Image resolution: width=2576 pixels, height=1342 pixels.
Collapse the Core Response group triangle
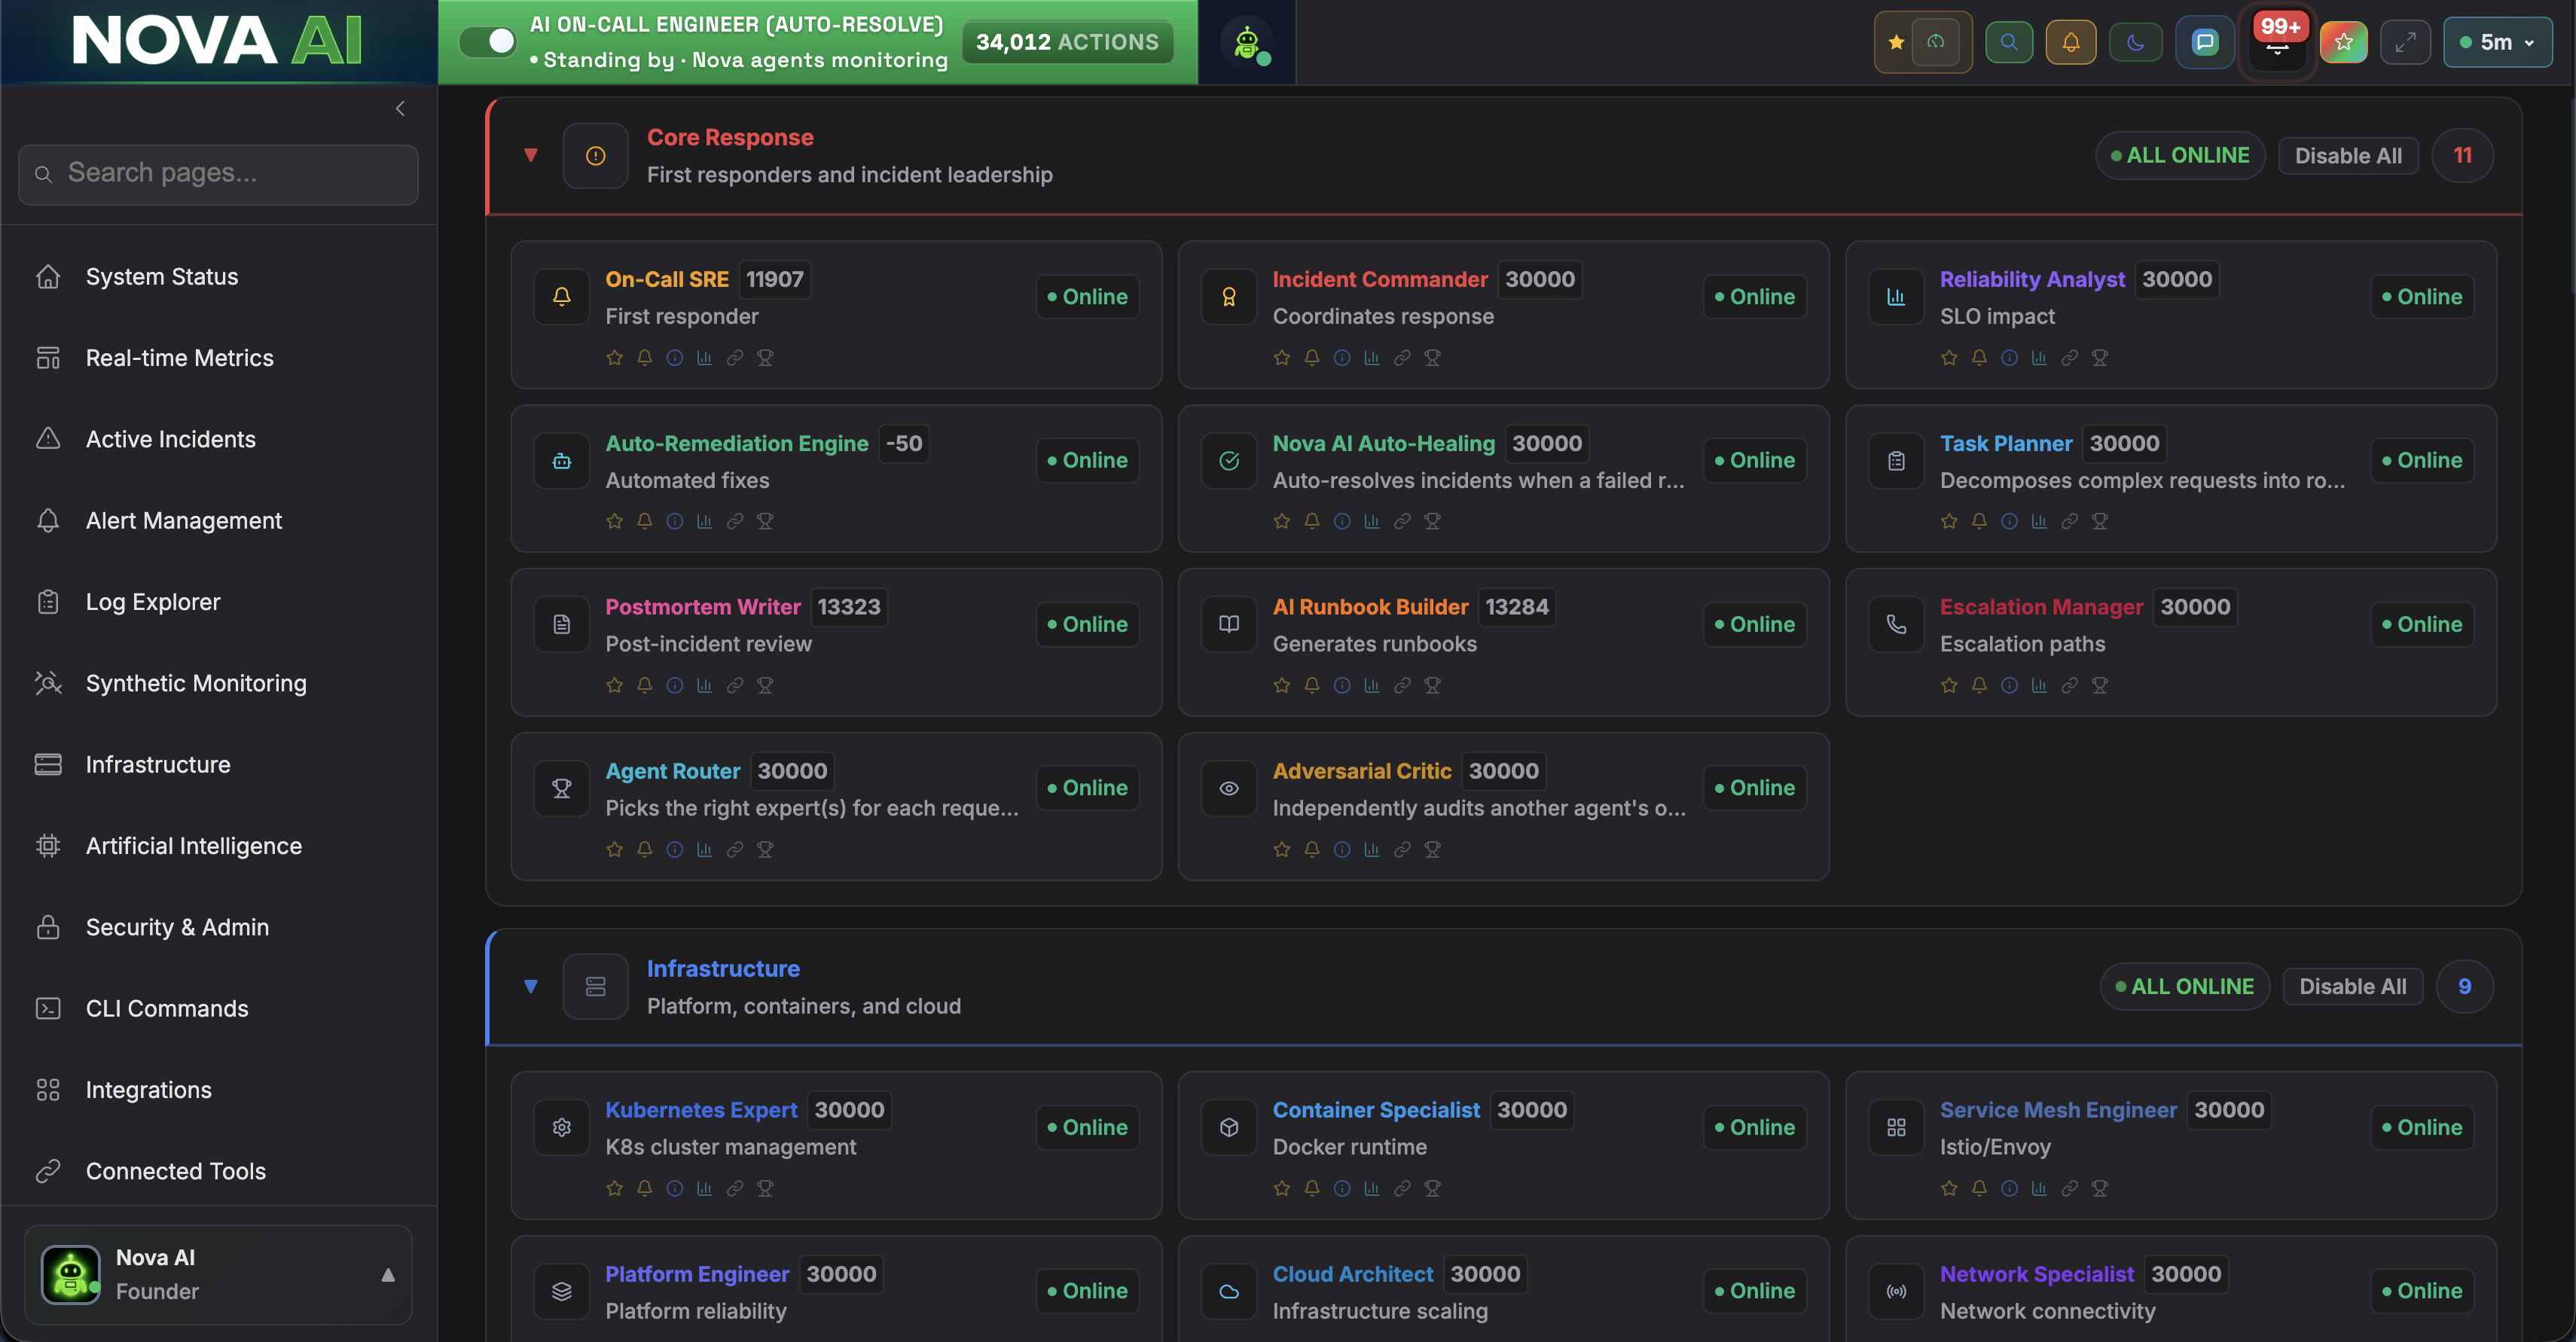(531, 155)
